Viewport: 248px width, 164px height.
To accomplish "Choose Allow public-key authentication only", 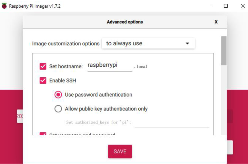I will [x=58, y=109].
